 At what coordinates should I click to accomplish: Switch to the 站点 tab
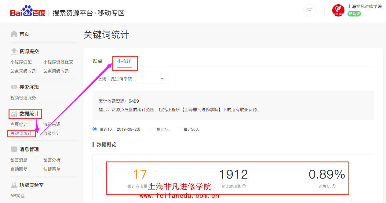tap(97, 61)
